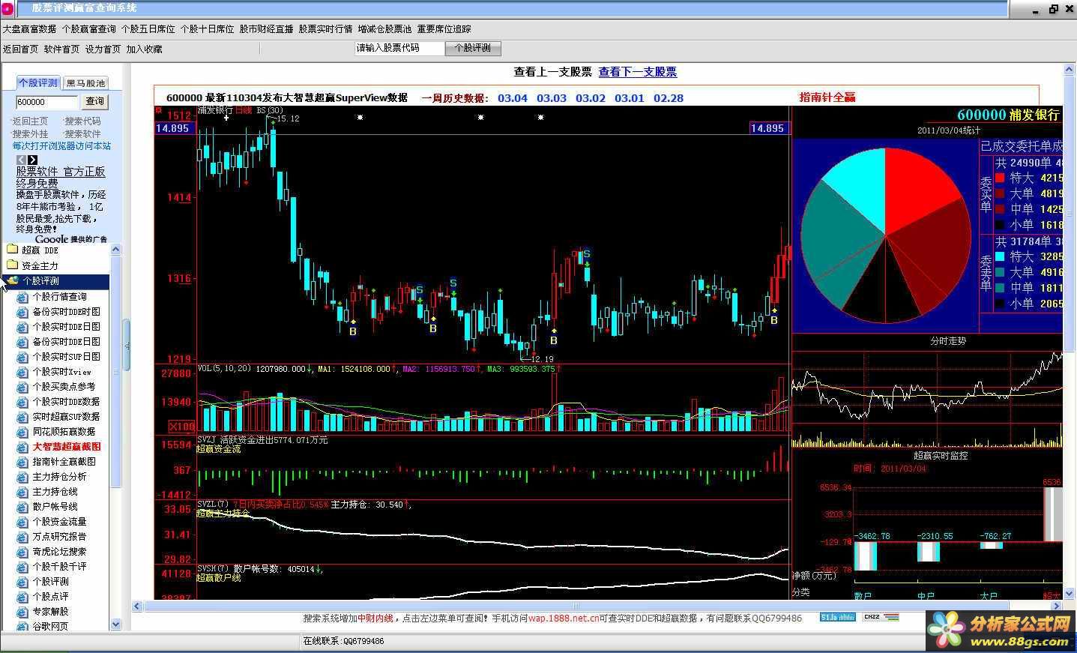Click the page icon beside 备份实时DDE时图
The image size is (1077, 653).
[22, 312]
